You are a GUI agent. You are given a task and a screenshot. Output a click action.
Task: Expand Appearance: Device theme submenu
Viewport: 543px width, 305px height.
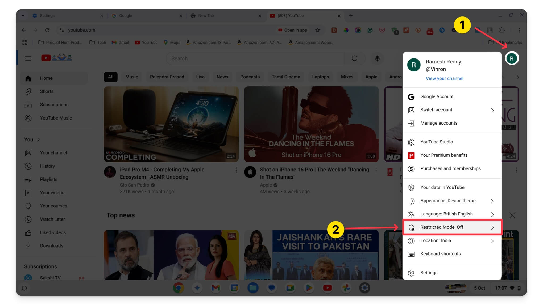pos(452,201)
